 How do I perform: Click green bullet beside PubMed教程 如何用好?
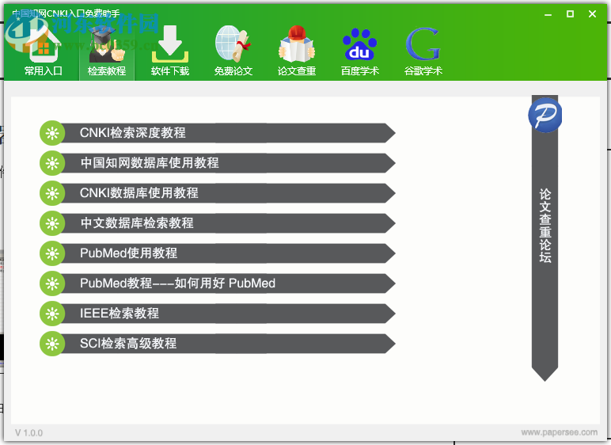click(x=52, y=283)
